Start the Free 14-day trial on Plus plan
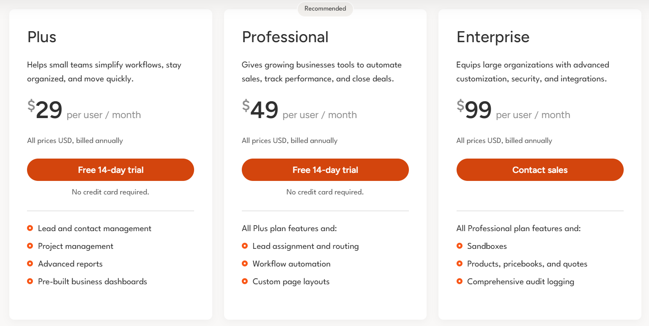Image resolution: width=649 pixels, height=326 pixels. click(x=111, y=170)
